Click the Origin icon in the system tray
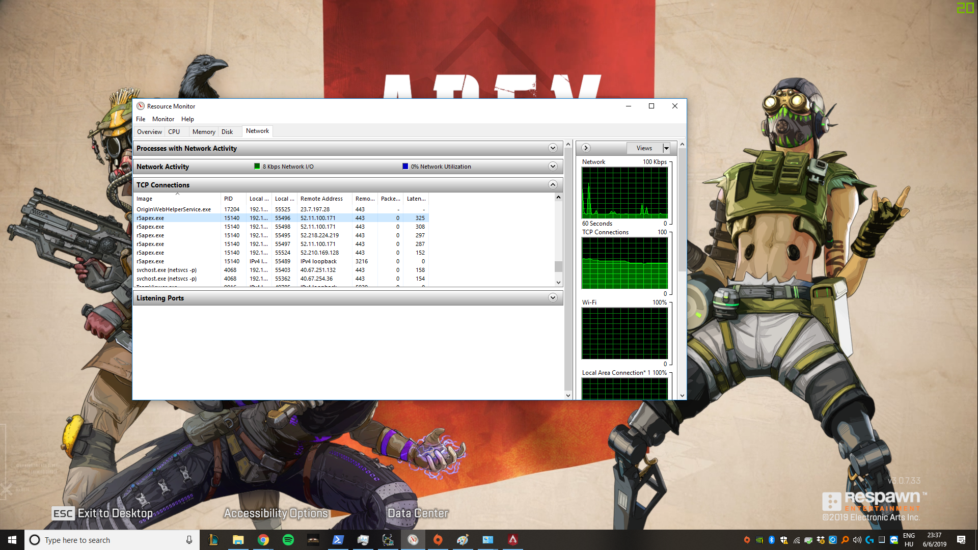Viewport: 978px width, 550px height. click(747, 540)
